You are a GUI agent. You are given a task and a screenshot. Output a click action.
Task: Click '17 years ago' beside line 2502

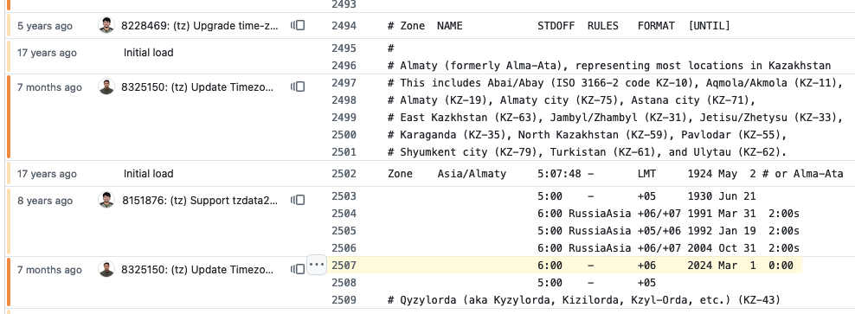(x=47, y=174)
